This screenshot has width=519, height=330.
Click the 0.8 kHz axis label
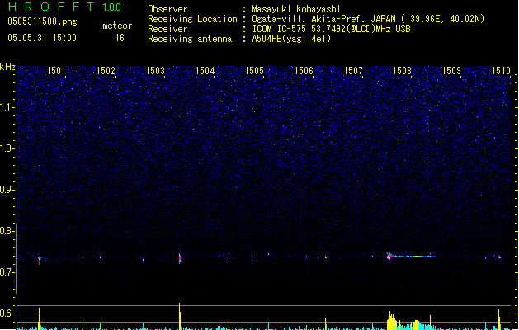tap(7, 231)
